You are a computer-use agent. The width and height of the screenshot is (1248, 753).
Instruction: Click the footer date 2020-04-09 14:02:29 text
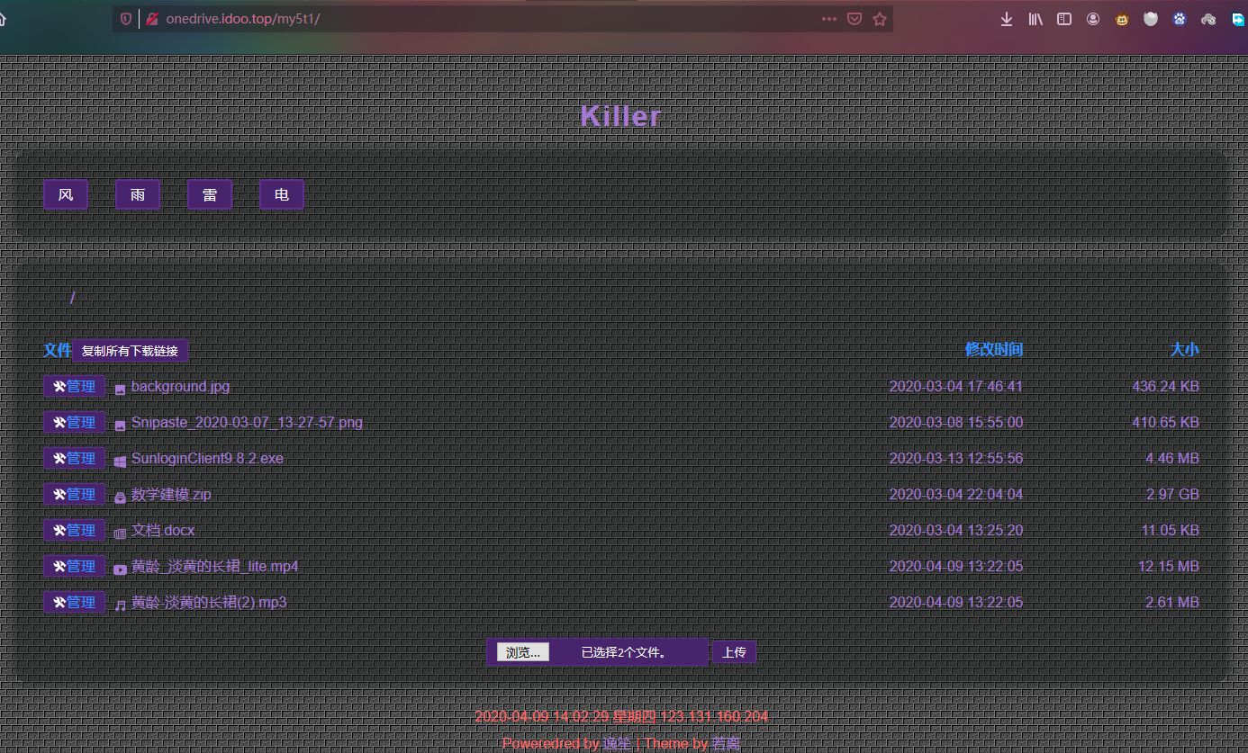coord(541,717)
